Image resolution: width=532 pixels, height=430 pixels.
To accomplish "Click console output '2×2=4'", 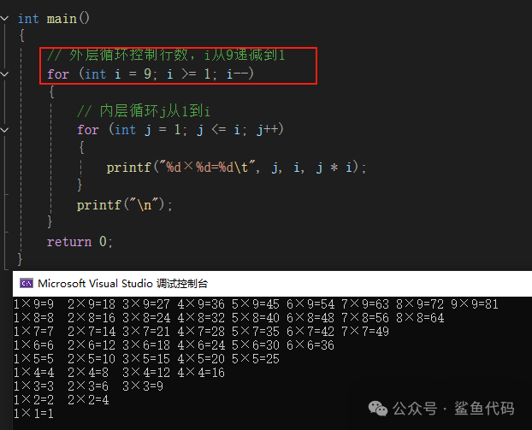I will pos(88,400).
